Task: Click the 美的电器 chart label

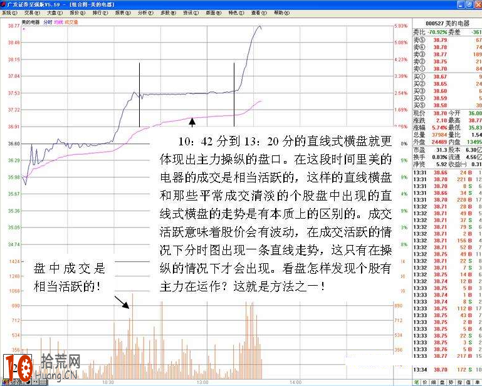Action: 31,22
